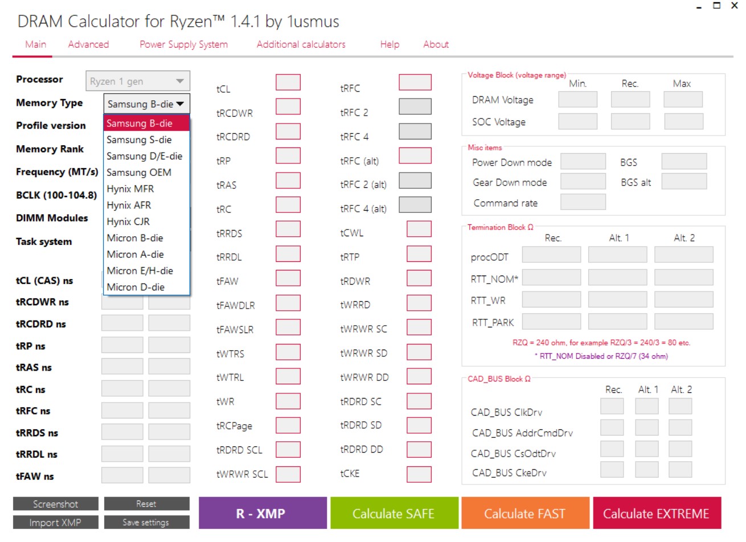Select the red tRCDRD timing box
Screen dimensions: 746x542
[x=288, y=131]
